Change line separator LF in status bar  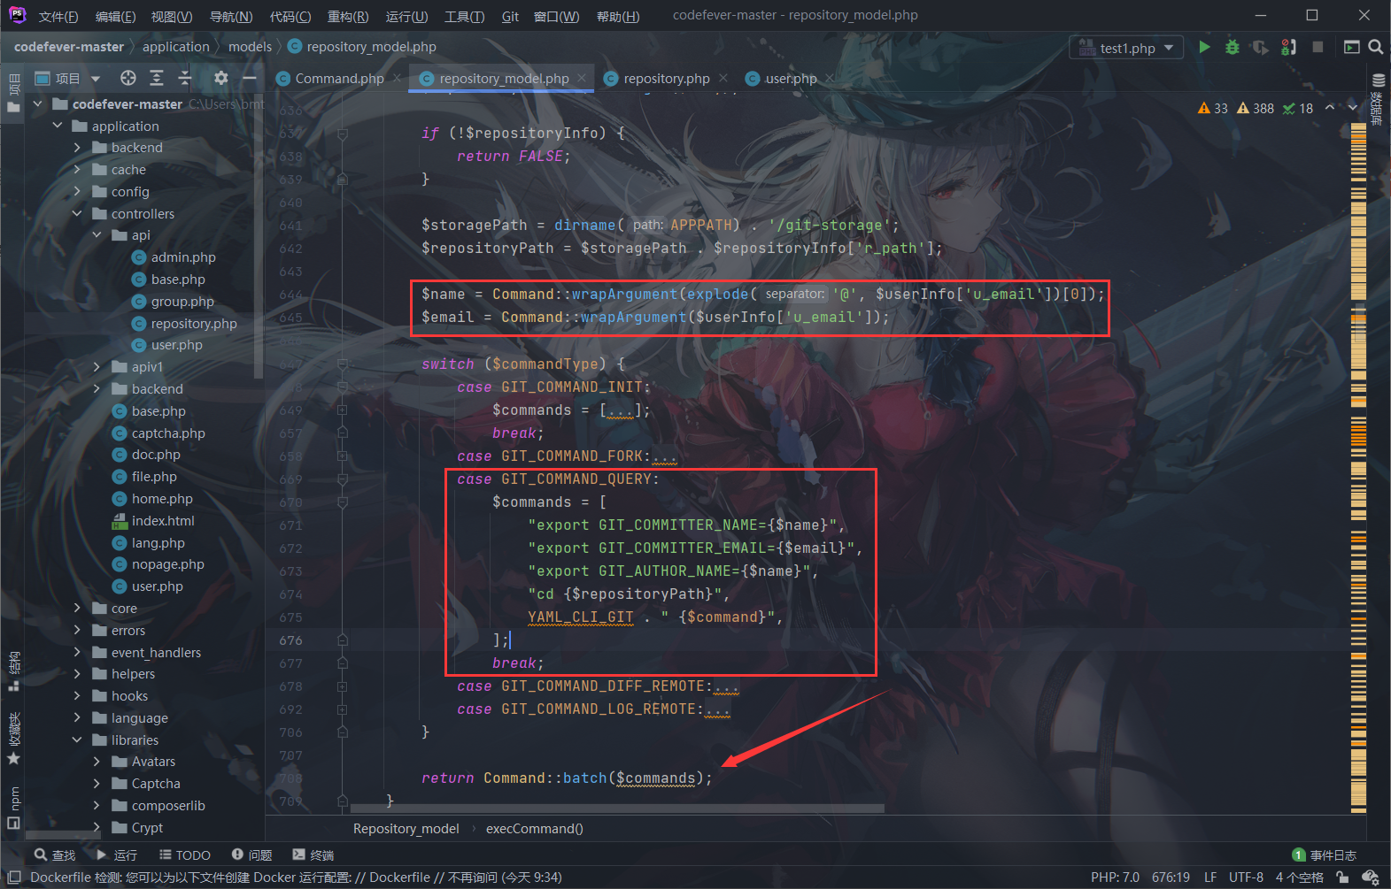click(1209, 878)
